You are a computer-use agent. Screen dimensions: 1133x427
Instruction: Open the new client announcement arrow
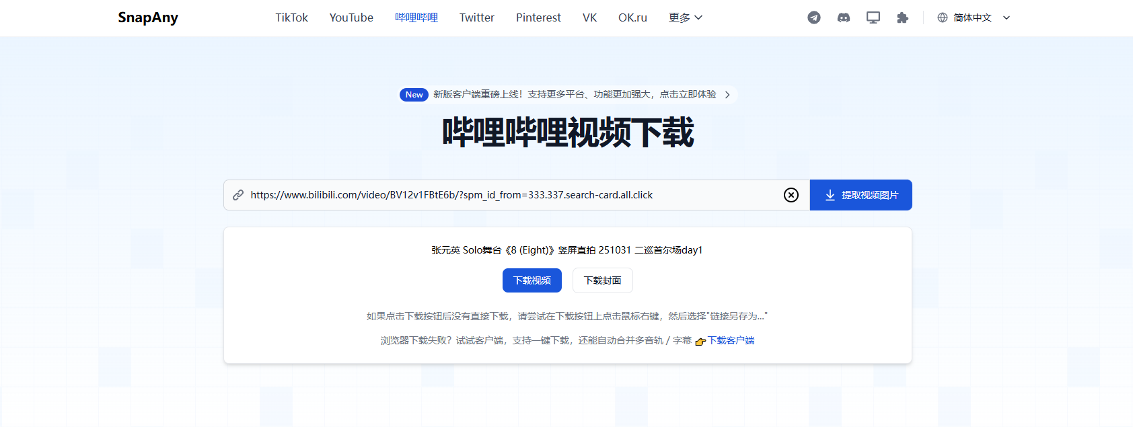(727, 95)
